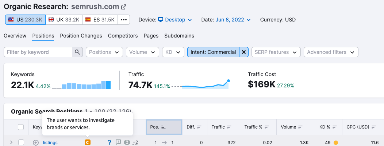Image resolution: width=384 pixels, height=146 pixels.
Task: Open the Device Desktop dropdown
Action: click(x=175, y=20)
